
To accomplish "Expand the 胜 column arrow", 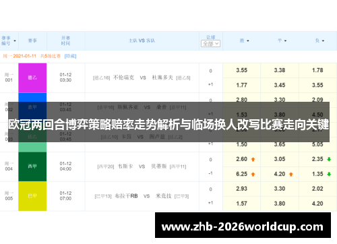I will point(248,41).
